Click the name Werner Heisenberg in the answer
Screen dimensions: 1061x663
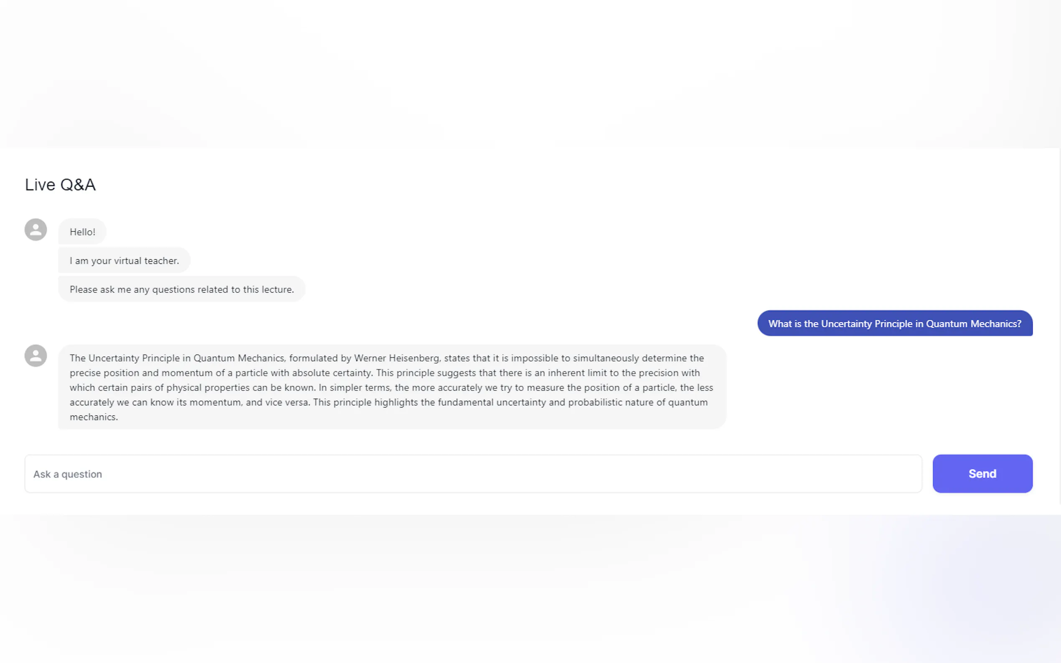(396, 358)
